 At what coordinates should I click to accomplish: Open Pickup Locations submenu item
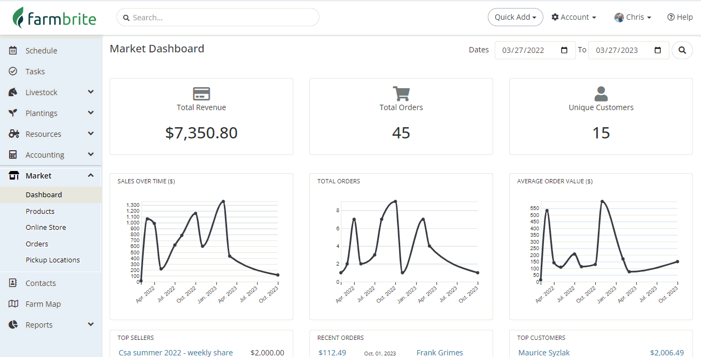pos(53,260)
